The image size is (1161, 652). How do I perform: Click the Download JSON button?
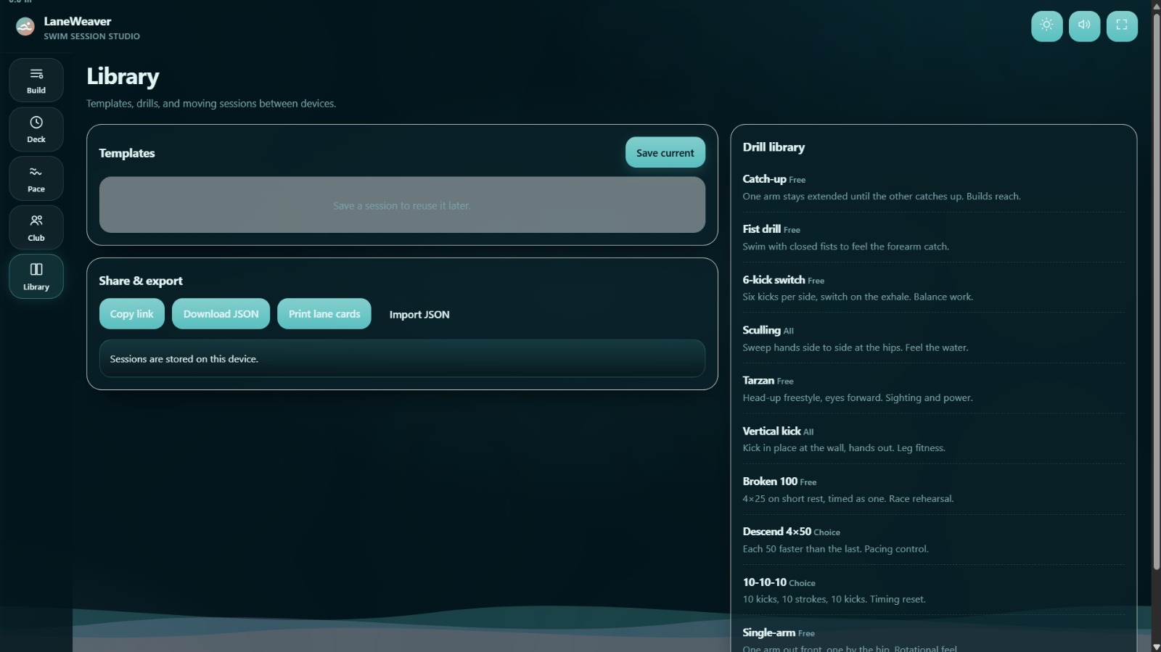[x=221, y=314]
